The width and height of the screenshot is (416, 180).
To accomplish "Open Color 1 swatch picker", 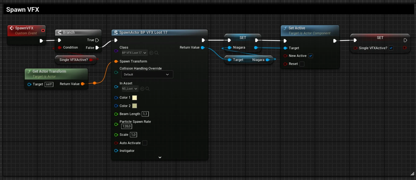I will pyautogui.click(x=135, y=98).
